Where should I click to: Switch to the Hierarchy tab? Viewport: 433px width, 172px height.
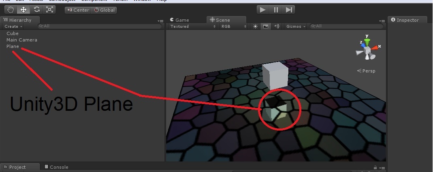point(19,20)
